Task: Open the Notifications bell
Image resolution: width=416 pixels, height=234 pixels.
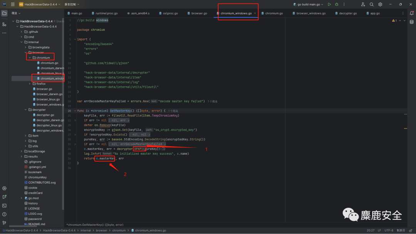Action: (411, 13)
